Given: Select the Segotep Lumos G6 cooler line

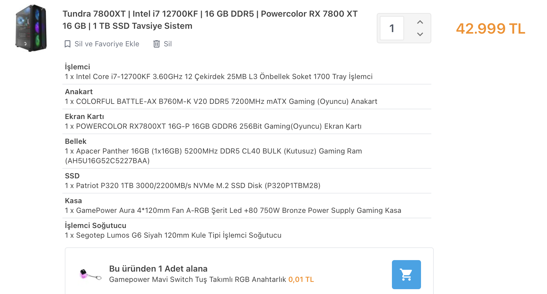Looking at the screenshot, I should pyautogui.click(x=173, y=235).
